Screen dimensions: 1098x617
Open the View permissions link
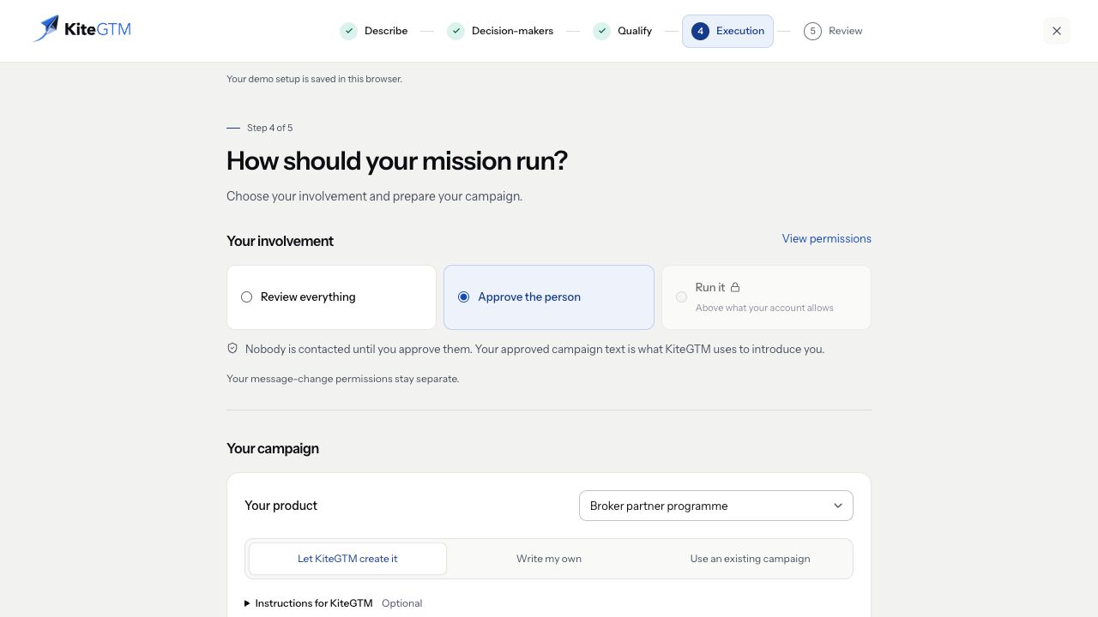pyautogui.click(x=827, y=238)
